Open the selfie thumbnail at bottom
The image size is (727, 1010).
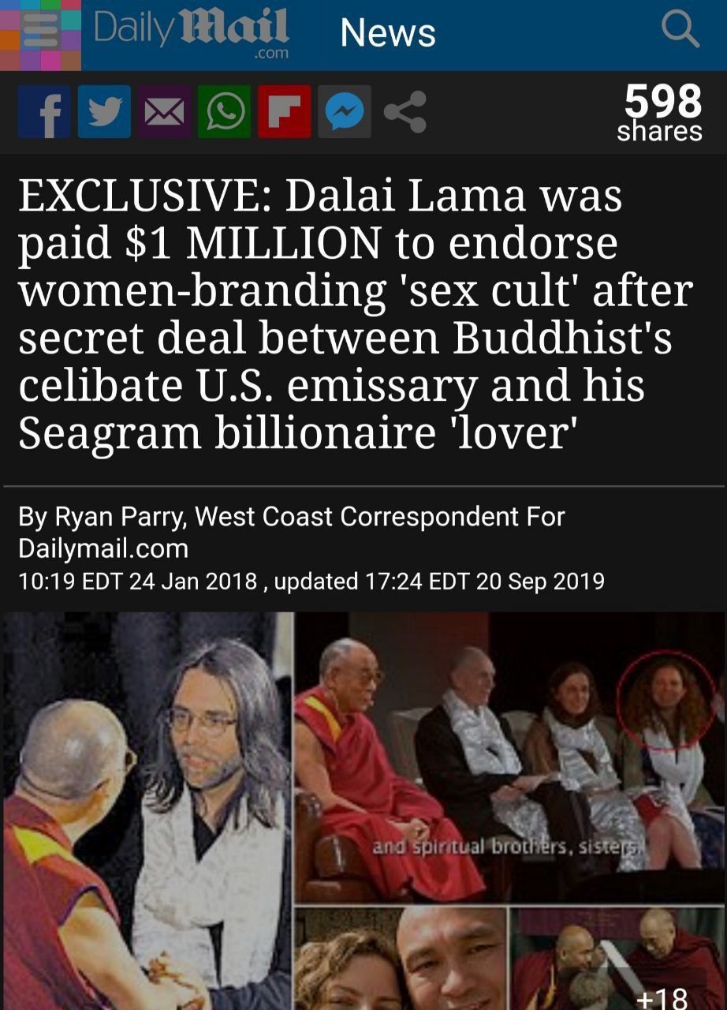coord(401,959)
